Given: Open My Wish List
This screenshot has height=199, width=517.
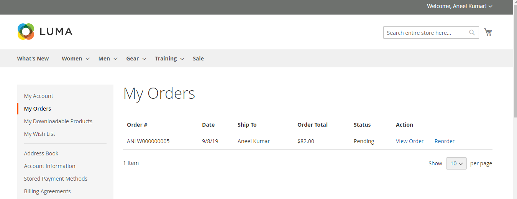Looking at the screenshot, I should click(x=39, y=134).
